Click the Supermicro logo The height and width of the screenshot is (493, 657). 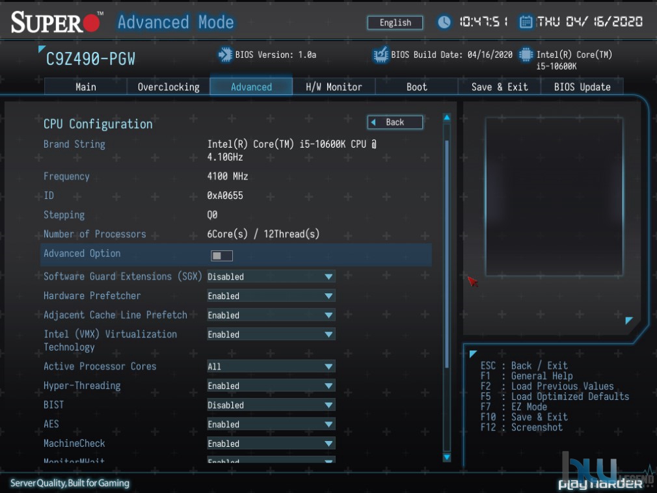57,21
